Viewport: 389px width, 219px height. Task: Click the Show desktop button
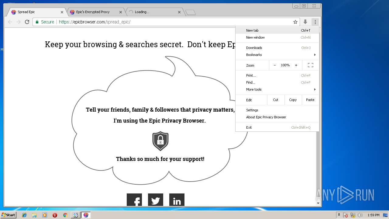pos(386,215)
